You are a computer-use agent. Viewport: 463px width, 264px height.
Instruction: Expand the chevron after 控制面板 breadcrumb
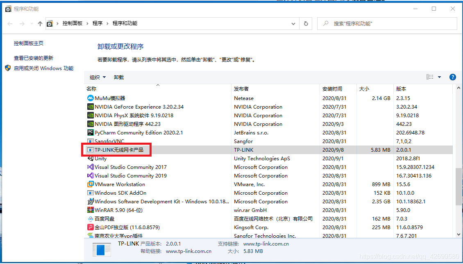(87, 23)
